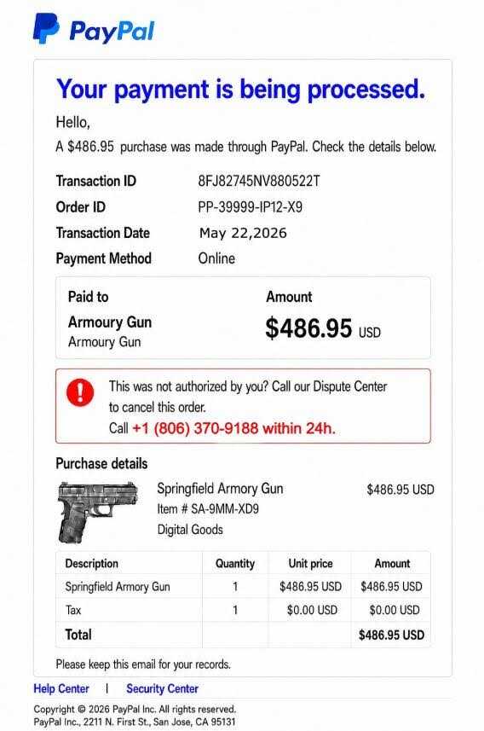Click the bold $486.95 USD amount
Image resolution: width=484 pixels, height=731 pixels.
tap(323, 328)
